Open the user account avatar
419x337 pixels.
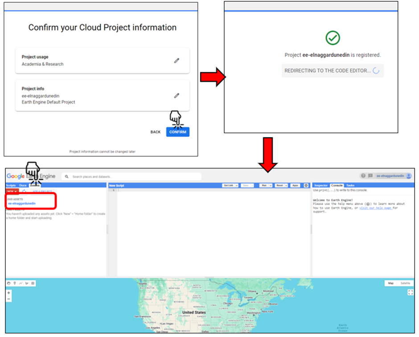pos(409,176)
